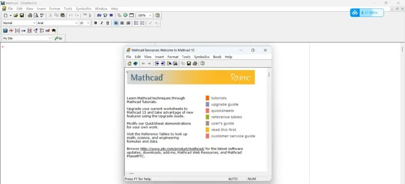Open the user's guide link
Screen dimensions: 405x184
click(x=223, y=123)
